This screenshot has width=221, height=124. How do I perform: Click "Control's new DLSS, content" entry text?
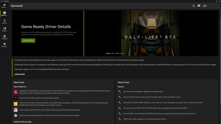pyautogui.click(x=39, y=98)
